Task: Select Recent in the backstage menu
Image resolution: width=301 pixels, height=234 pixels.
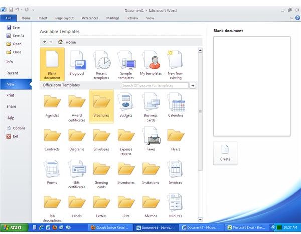Action: (x=12, y=73)
